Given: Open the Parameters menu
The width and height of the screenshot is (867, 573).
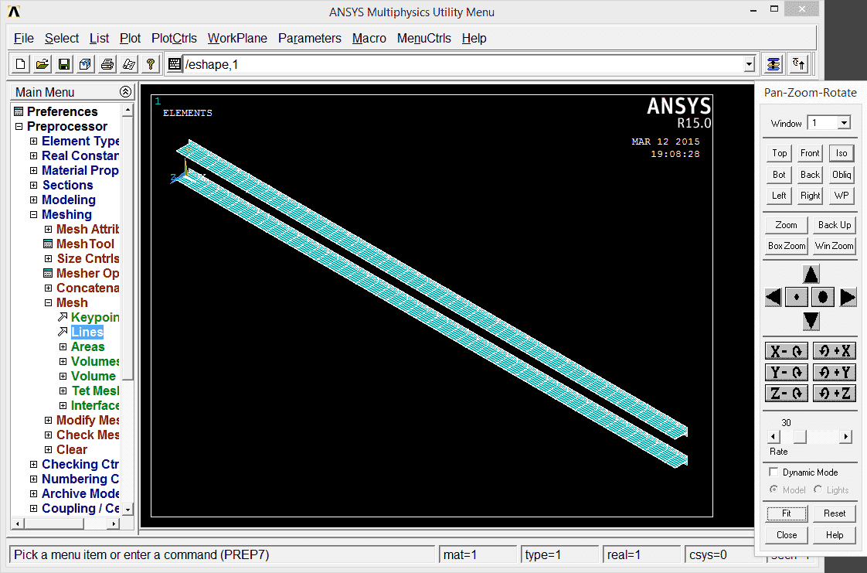Looking at the screenshot, I should (310, 38).
